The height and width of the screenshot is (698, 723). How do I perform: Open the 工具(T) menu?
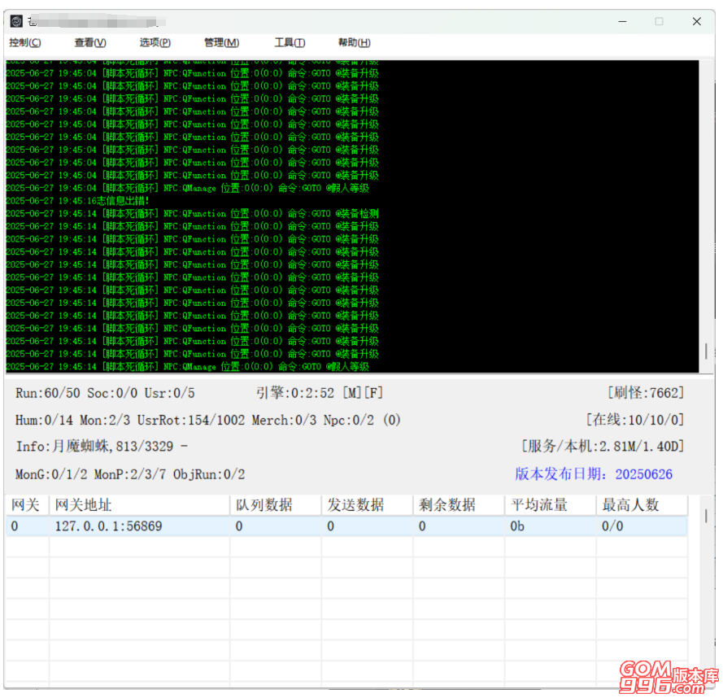(x=290, y=43)
